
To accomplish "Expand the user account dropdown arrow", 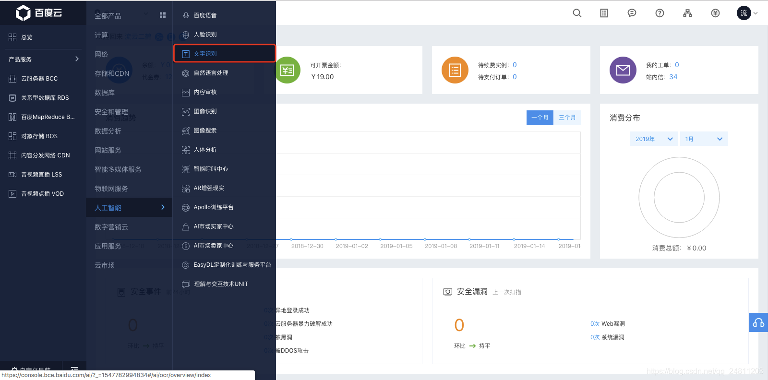I will 756,13.
